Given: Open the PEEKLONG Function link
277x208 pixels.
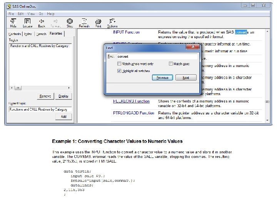Looking at the screenshot, I should click(x=131, y=101).
